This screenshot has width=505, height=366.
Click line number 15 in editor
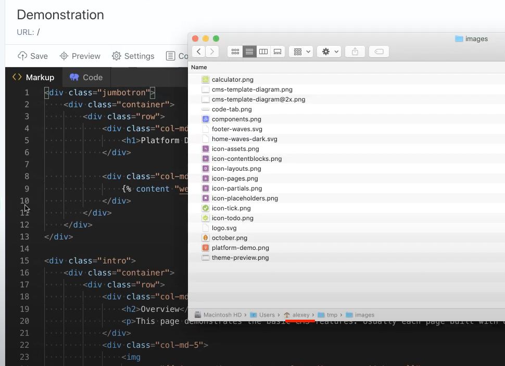24,260
